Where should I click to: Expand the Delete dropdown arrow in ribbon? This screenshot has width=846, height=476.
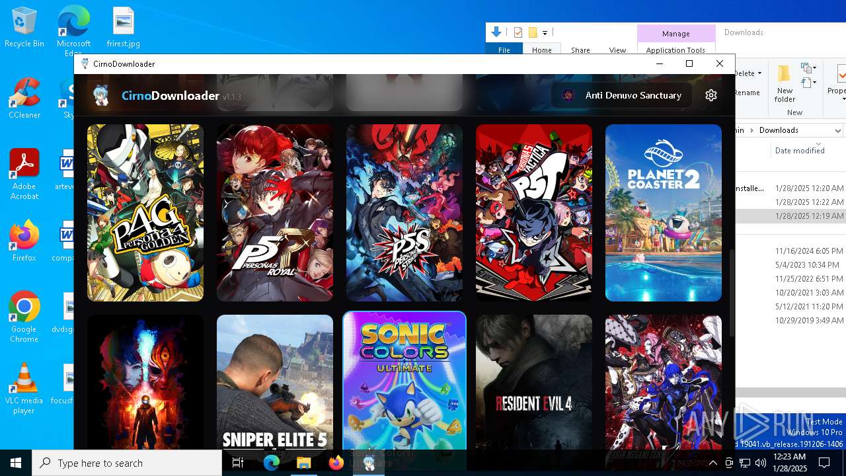pyautogui.click(x=760, y=73)
